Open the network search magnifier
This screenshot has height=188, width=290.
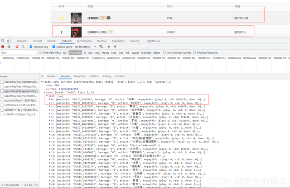pos(24,47)
